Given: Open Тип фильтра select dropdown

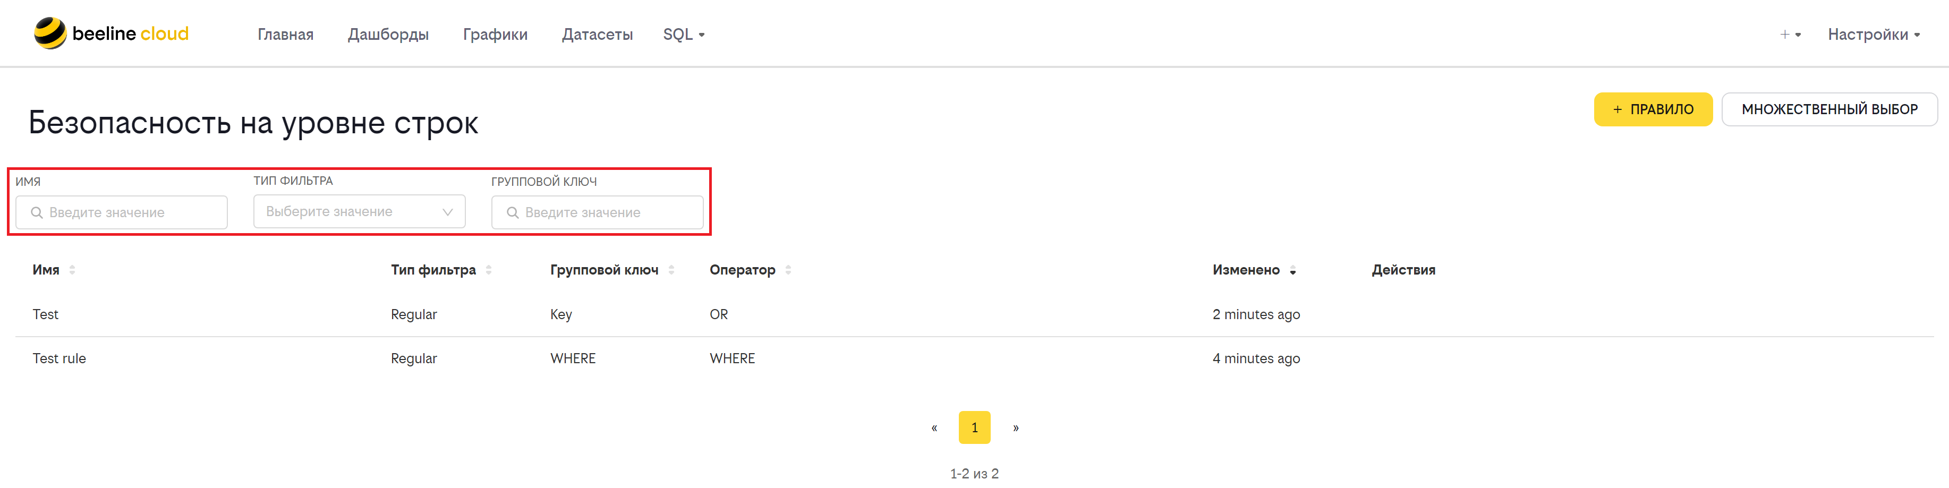Looking at the screenshot, I should point(360,212).
